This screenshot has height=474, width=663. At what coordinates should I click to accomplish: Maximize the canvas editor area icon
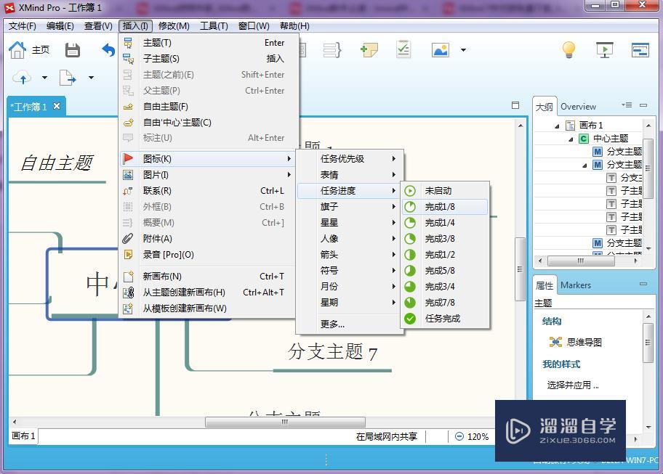click(x=515, y=105)
